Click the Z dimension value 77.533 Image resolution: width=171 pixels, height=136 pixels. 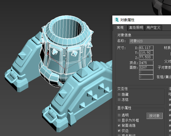pyautogui.click(x=146, y=57)
